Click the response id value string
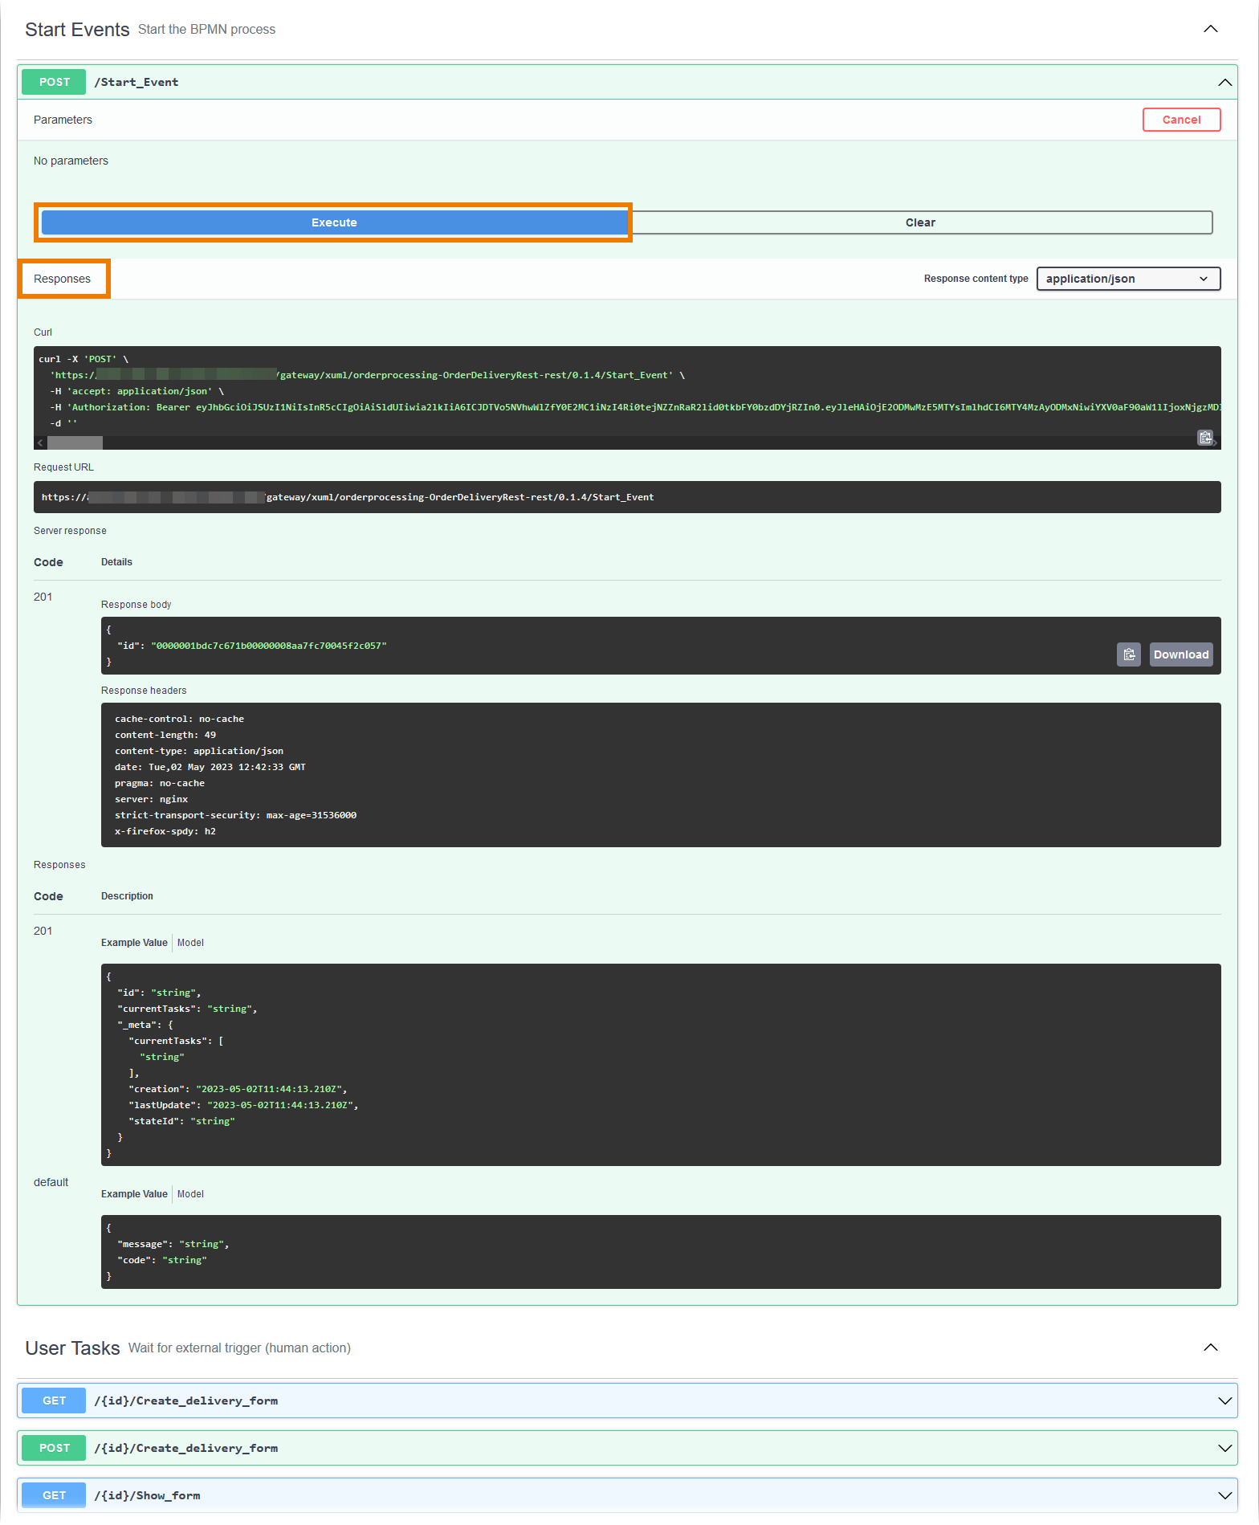The height and width of the screenshot is (1525, 1259). [x=269, y=646]
